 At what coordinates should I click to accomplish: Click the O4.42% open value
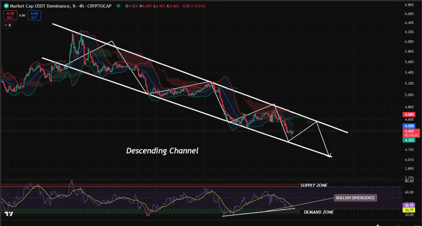tap(131, 6)
